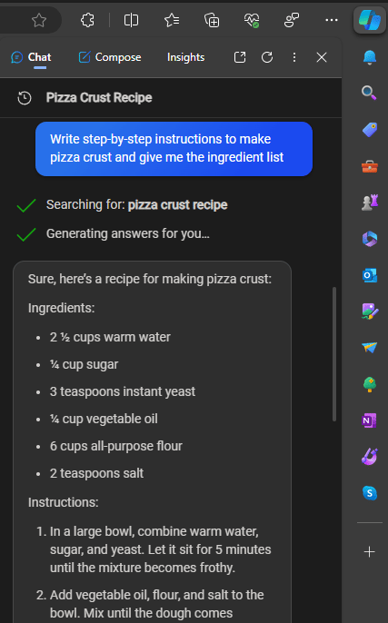Click the notifications bell in sidebar
This screenshot has height=623, width=388.
point(370,57)
